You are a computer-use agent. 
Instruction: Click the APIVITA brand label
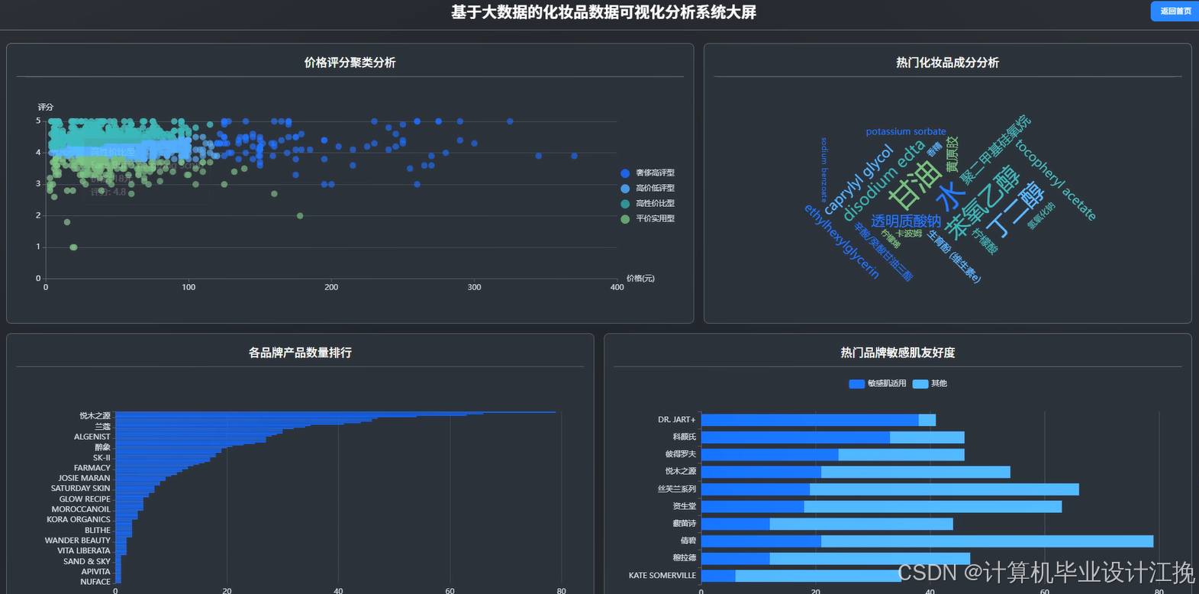(96, 572)
